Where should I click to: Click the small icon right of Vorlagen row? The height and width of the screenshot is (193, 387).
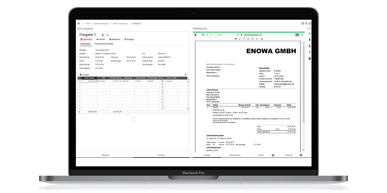tap(186, 74)
